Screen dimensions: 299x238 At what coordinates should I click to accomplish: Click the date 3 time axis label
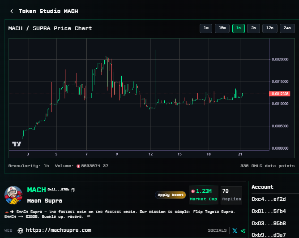coord(28,154)
